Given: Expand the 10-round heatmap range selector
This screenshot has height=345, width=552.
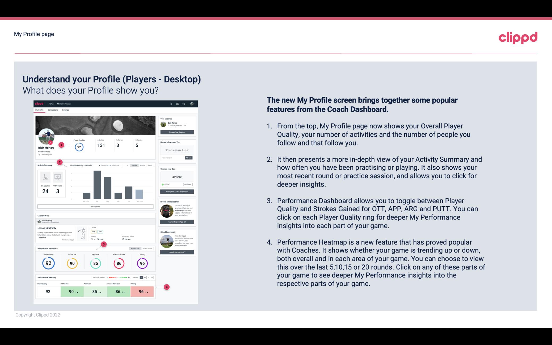Looking at the screenshot, I should coord(146,277).
